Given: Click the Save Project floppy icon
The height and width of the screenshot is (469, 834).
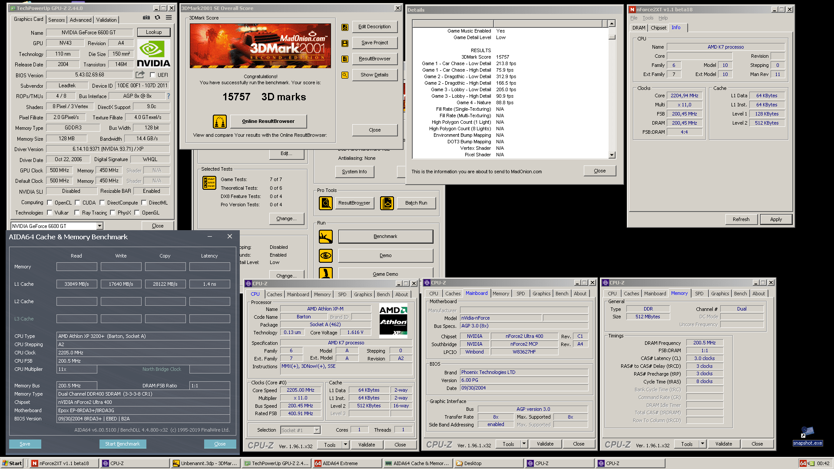Looking at the screenshot, I should point(345,43).
